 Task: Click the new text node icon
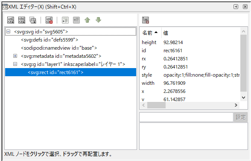click(22, 20)
